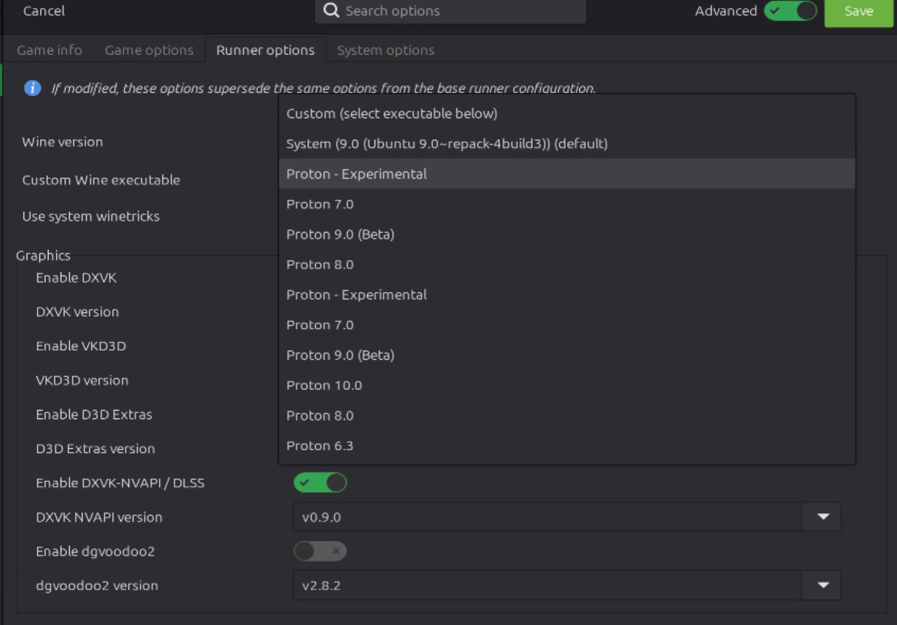Click the DXVK version label
This screenshot has height=625, width=897.
(x=78, y=312)
